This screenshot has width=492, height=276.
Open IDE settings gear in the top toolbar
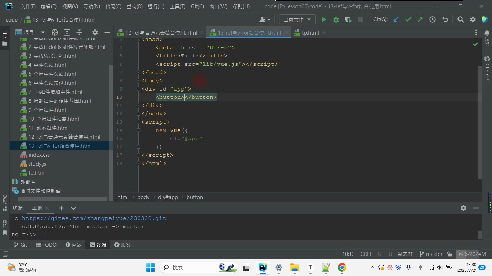coord(473,20)
